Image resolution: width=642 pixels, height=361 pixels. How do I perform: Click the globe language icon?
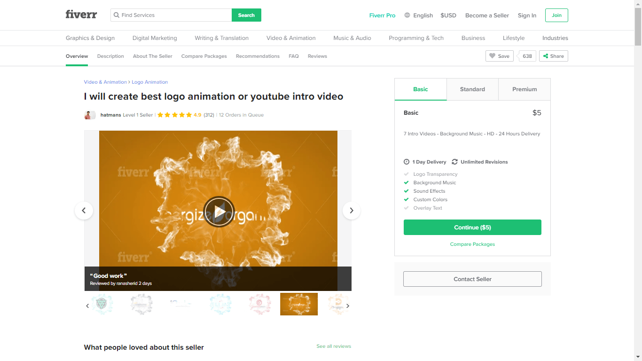(407, 15)
